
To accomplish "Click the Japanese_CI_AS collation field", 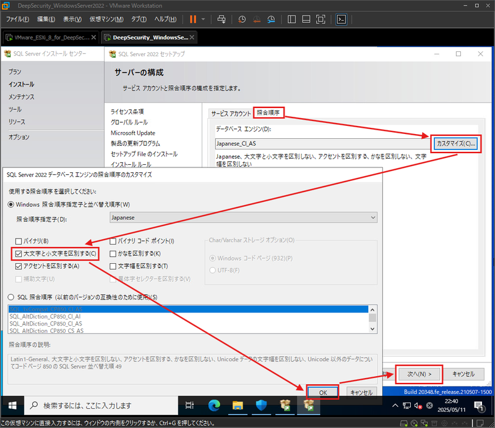I will (x=322, y=144).
